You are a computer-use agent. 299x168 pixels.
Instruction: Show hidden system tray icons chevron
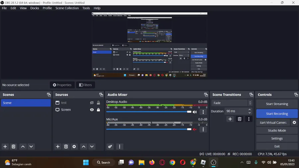tap(242, 162)
